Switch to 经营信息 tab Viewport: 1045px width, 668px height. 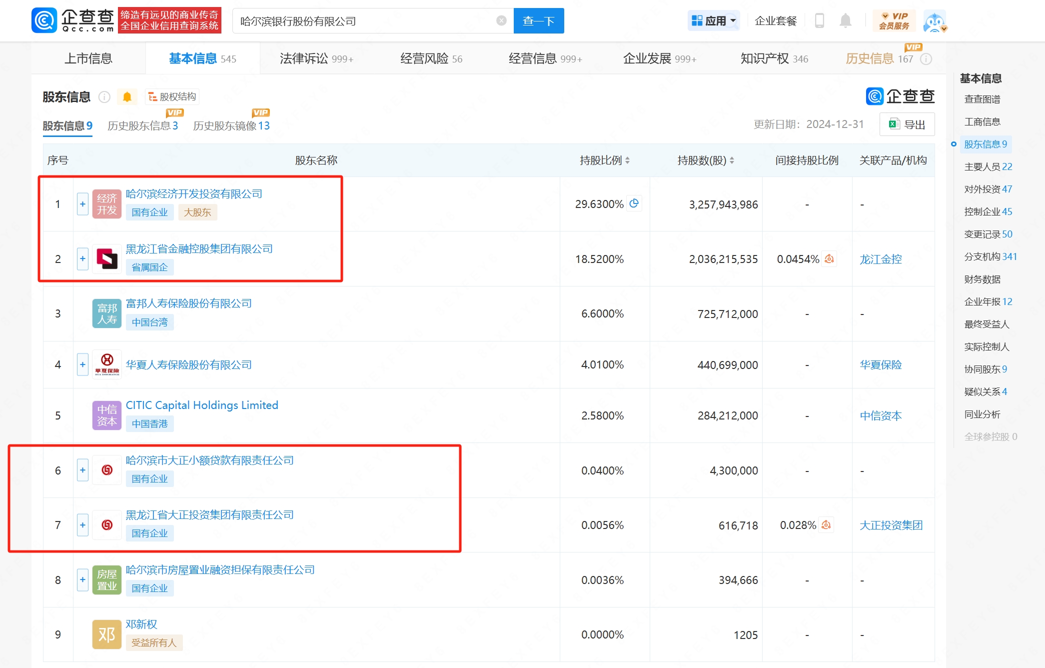(x=545, y=58)
